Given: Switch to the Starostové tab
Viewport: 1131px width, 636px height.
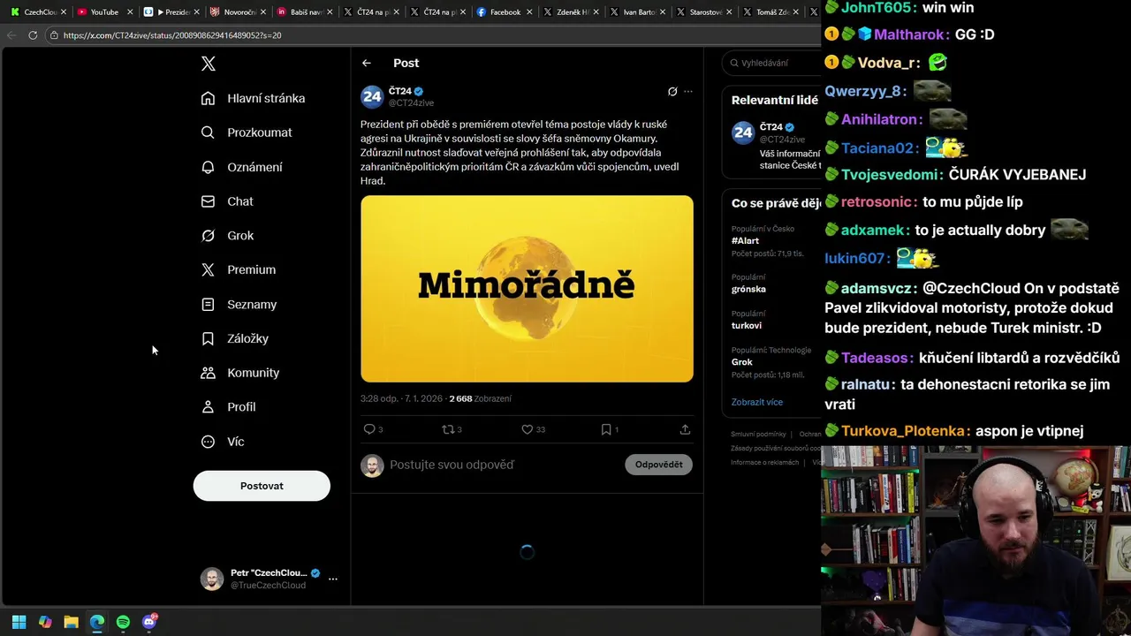Looking at the screenshot, I should pos(705,12).
